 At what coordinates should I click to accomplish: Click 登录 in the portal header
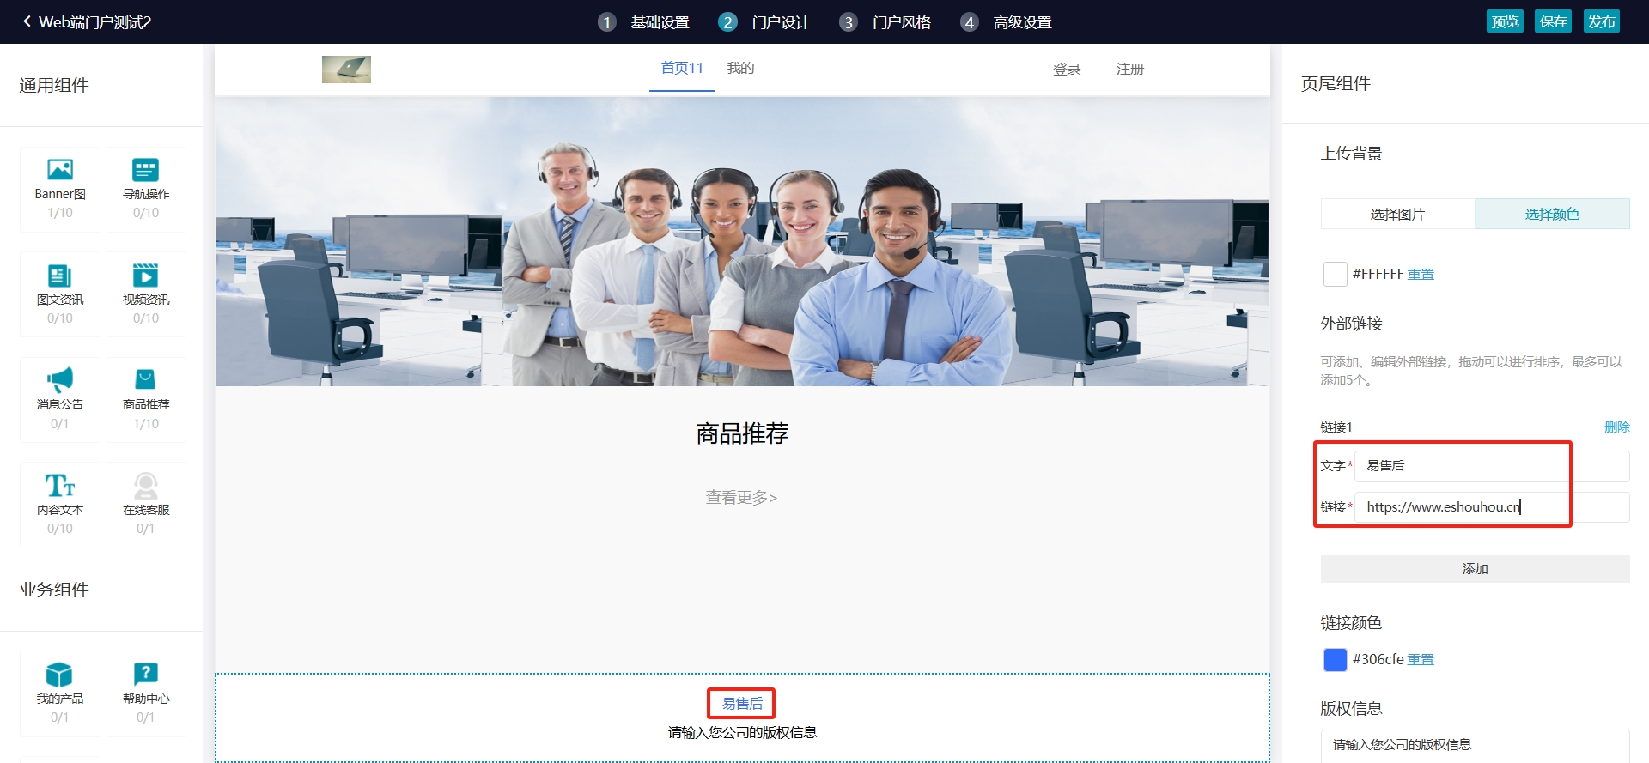[x=1067, y=69]
